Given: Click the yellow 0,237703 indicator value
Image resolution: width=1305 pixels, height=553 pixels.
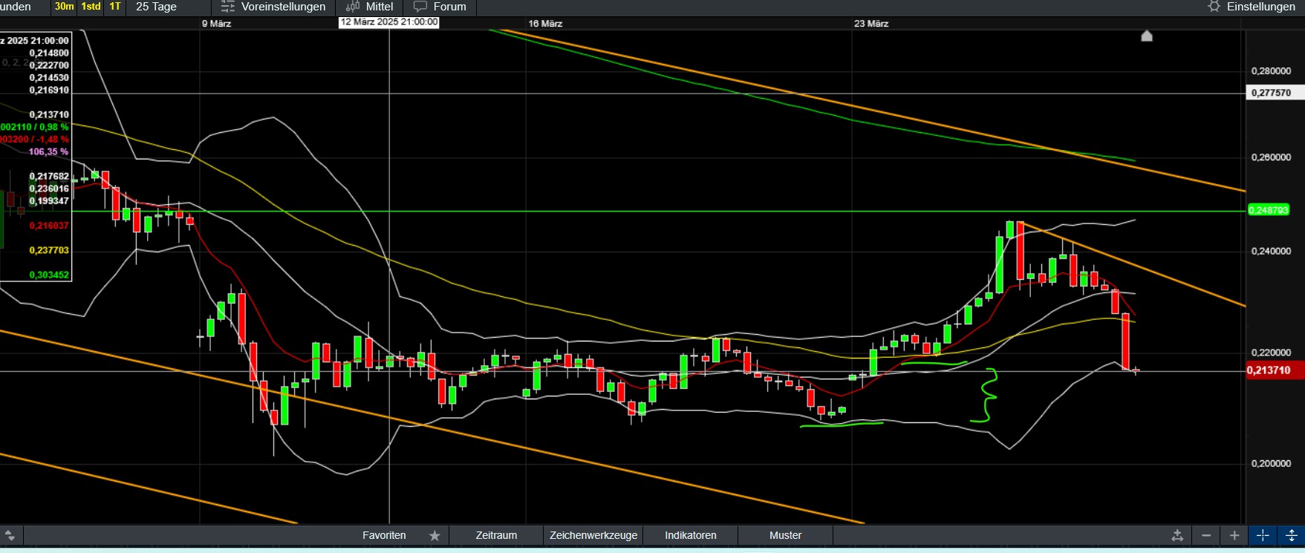Looking at the screenshot, I should (49, 251).
